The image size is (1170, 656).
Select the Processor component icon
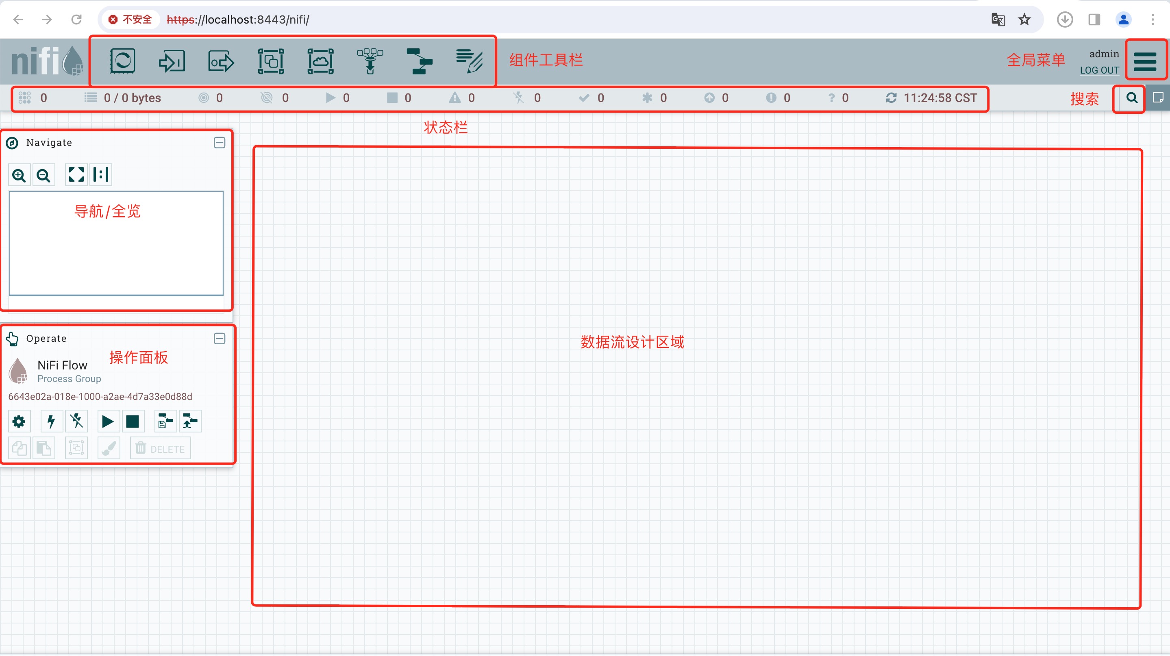point(123,61)
